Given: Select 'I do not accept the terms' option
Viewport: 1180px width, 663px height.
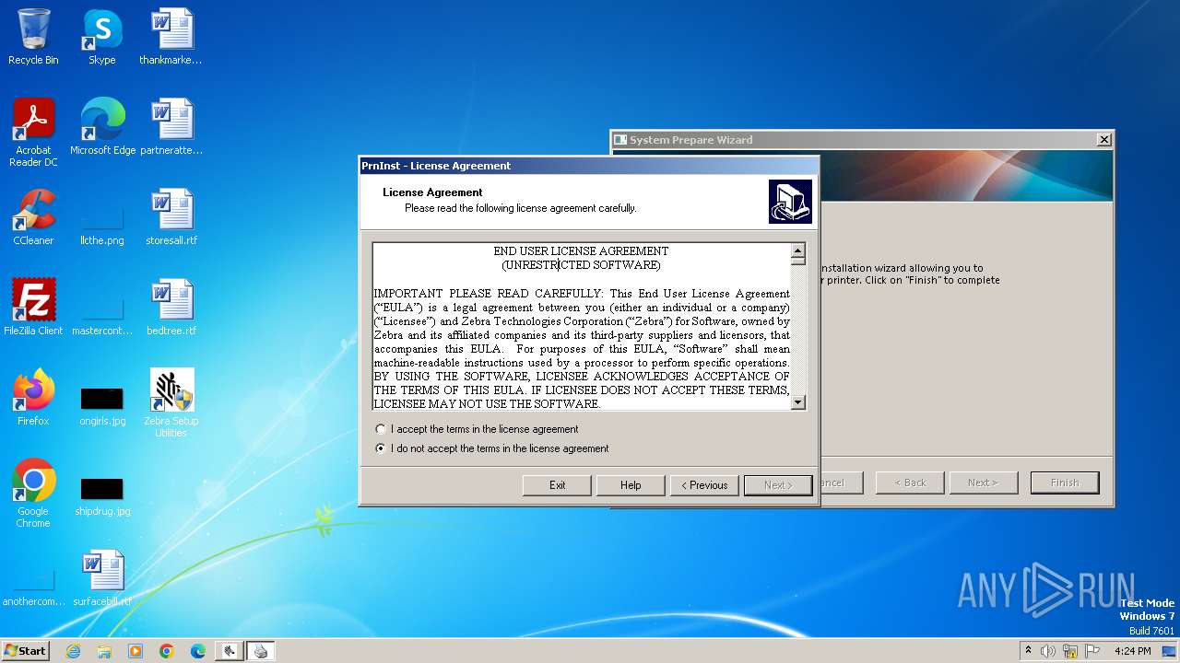Looking at the screenshot, I should [x=381, y=448].
